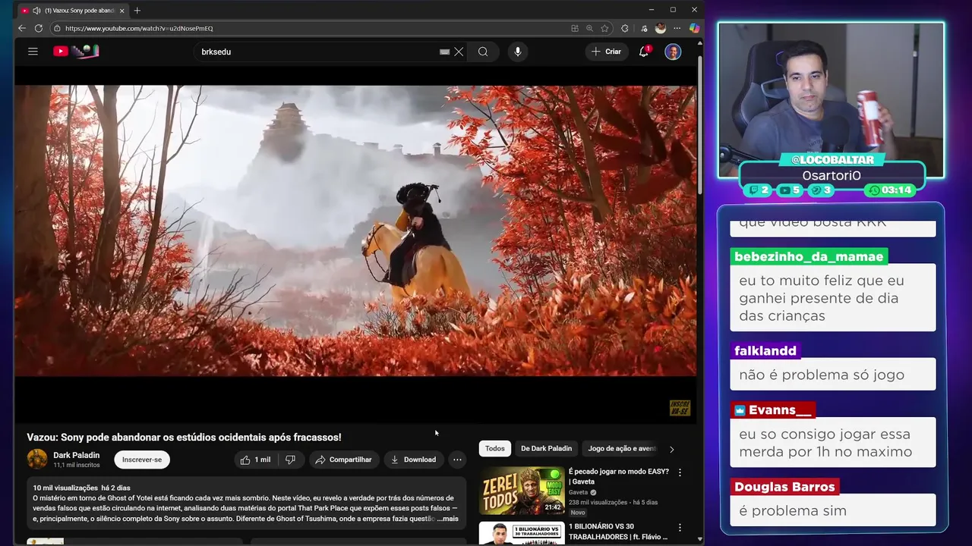This screenshot has width=972, height=546.
Task: Run search with the magnifying glass button
Action: [483, 52]
